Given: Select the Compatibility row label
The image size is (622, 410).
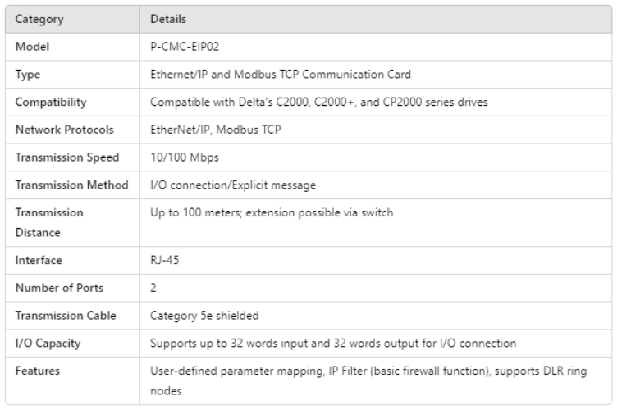Looking at the screenshot, I should coord(51,102).
